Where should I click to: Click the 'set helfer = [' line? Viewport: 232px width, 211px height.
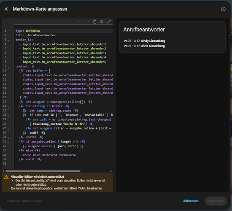coord(35,70)
